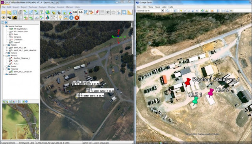The image size is (252, 144).
Task: Click the light bulb lighting icon
Action: tap(60, 18)
